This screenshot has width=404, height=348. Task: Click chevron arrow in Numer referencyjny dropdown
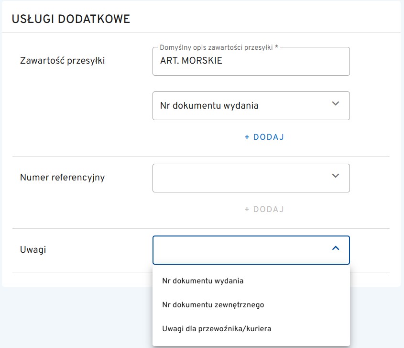(x=335, y=176)
